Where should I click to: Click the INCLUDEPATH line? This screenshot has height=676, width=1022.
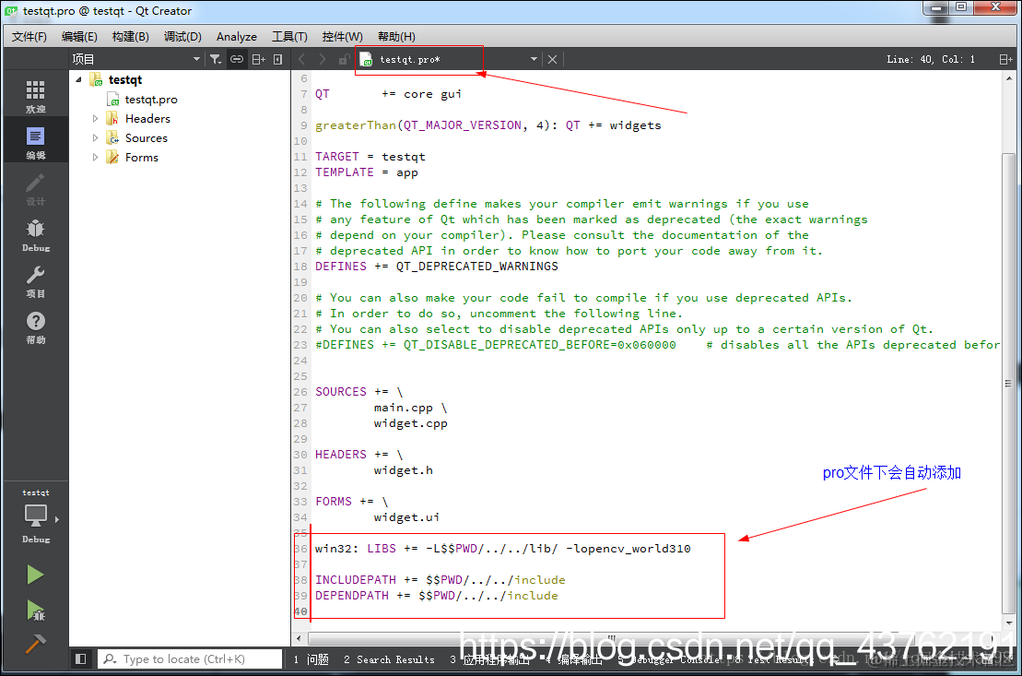[x=440, y=579]
